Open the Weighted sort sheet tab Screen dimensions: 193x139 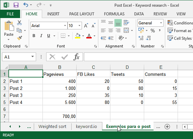click(52, 126)
